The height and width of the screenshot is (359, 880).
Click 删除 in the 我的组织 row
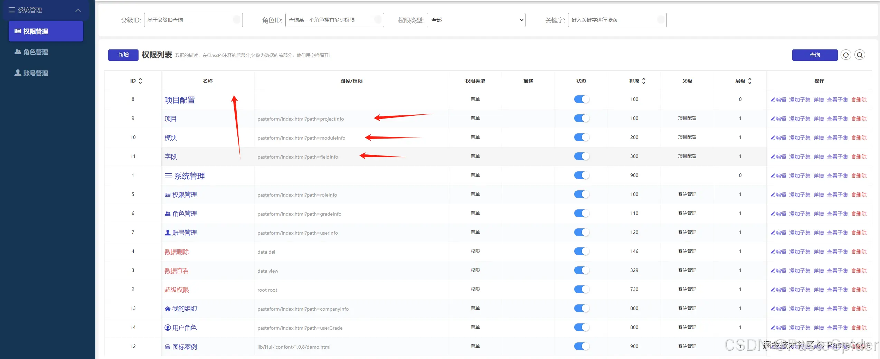pos(859,309)
